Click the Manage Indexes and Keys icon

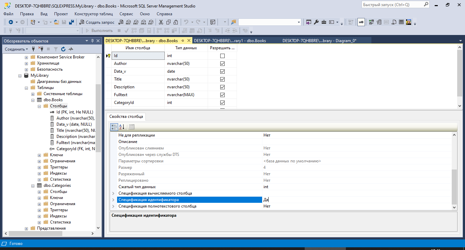(379, 22)
